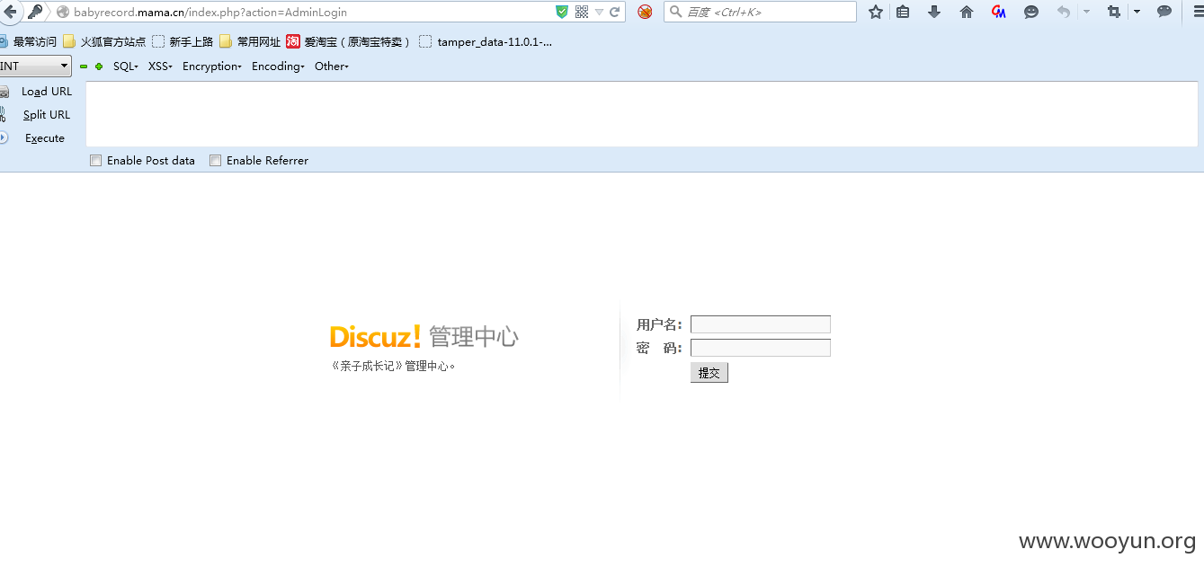Viewport: 1204px width, 567px height.
Task: Open the Encryption menu
Action: [212, 66]
